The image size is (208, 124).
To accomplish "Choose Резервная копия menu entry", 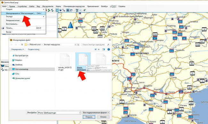I will coord(23,20).
